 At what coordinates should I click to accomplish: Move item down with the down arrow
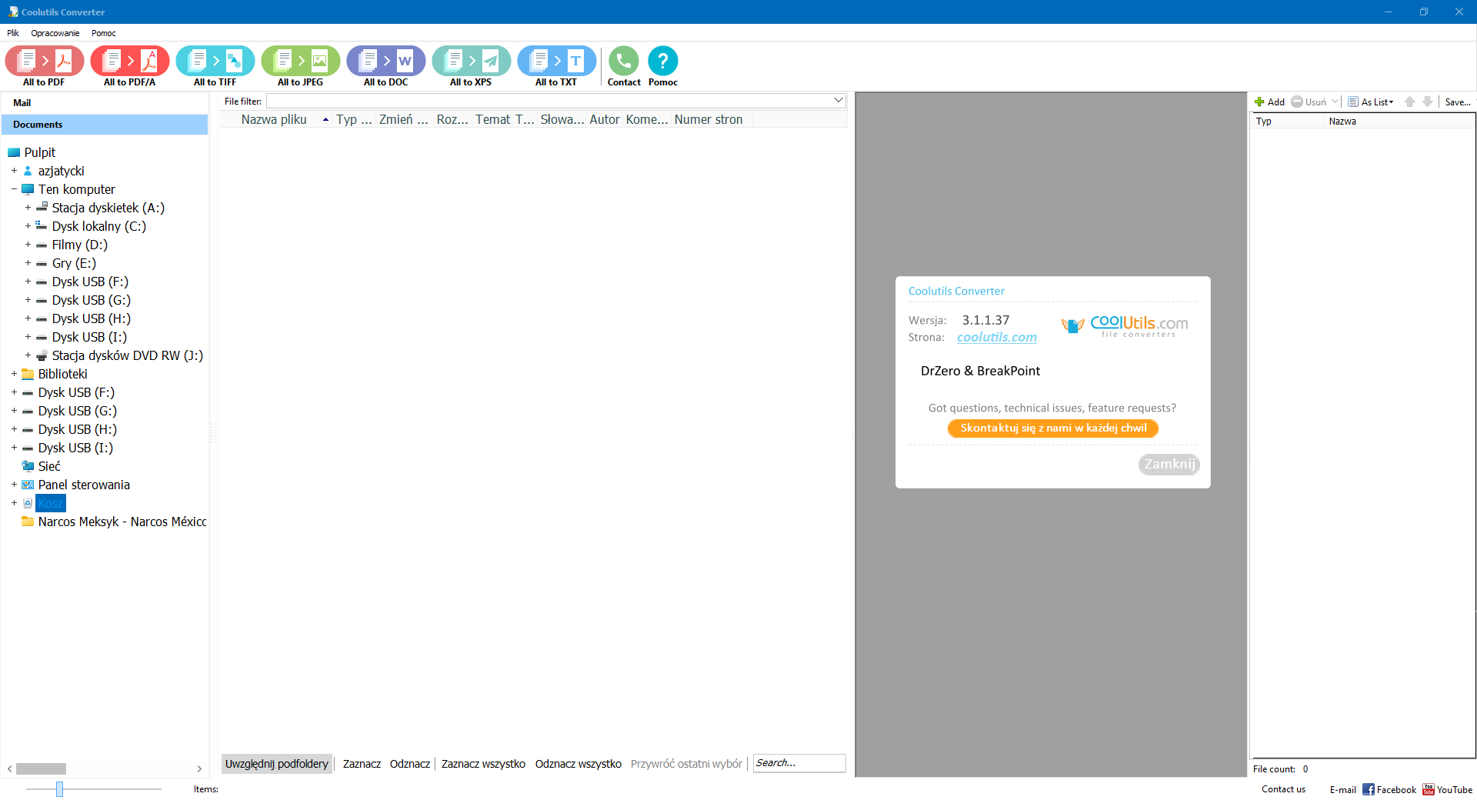[x=1428, y=102]
